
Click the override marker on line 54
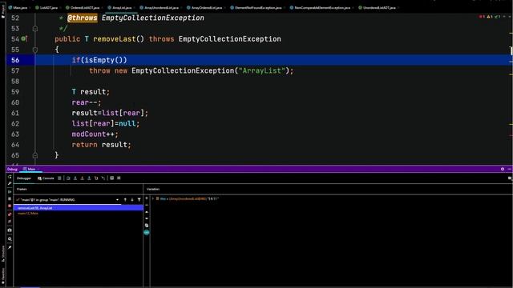24,39
